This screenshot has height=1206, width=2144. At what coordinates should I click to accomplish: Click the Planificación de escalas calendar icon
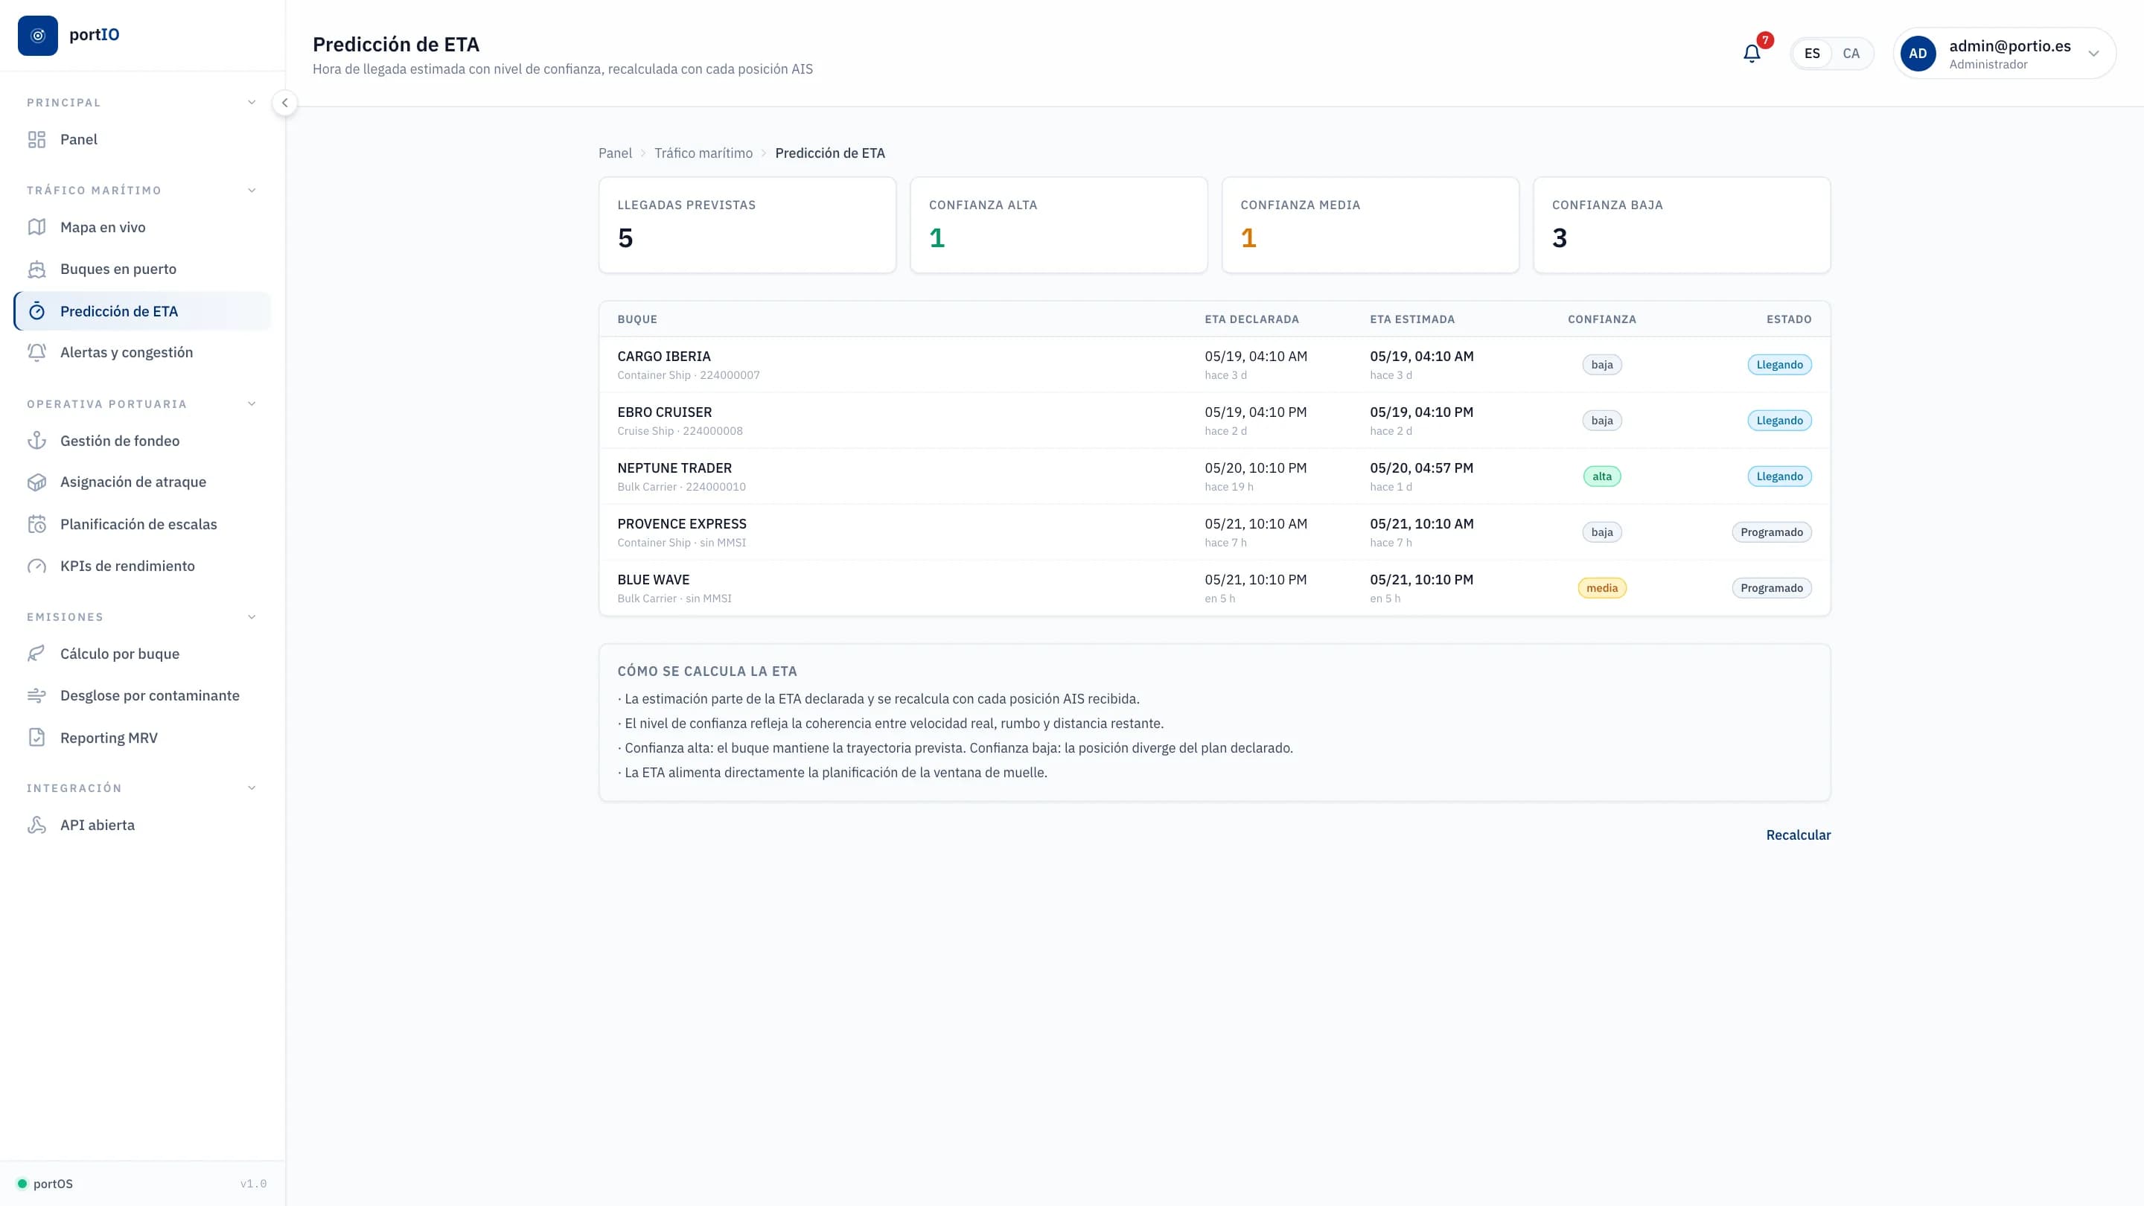point(36,524)
